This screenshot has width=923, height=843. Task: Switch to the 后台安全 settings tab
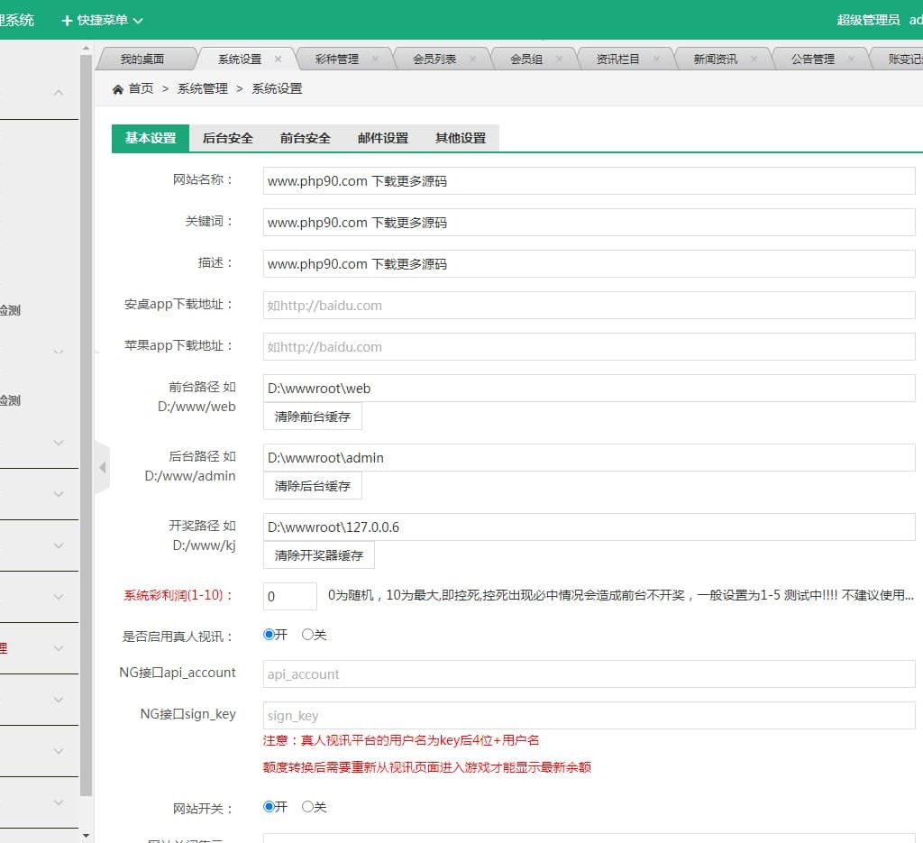(227, 138)
